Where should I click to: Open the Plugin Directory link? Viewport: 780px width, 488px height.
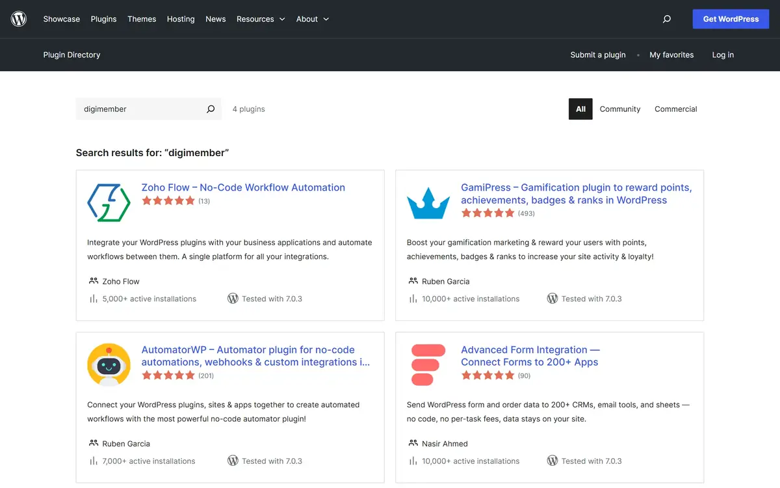[x=72, y=55]
